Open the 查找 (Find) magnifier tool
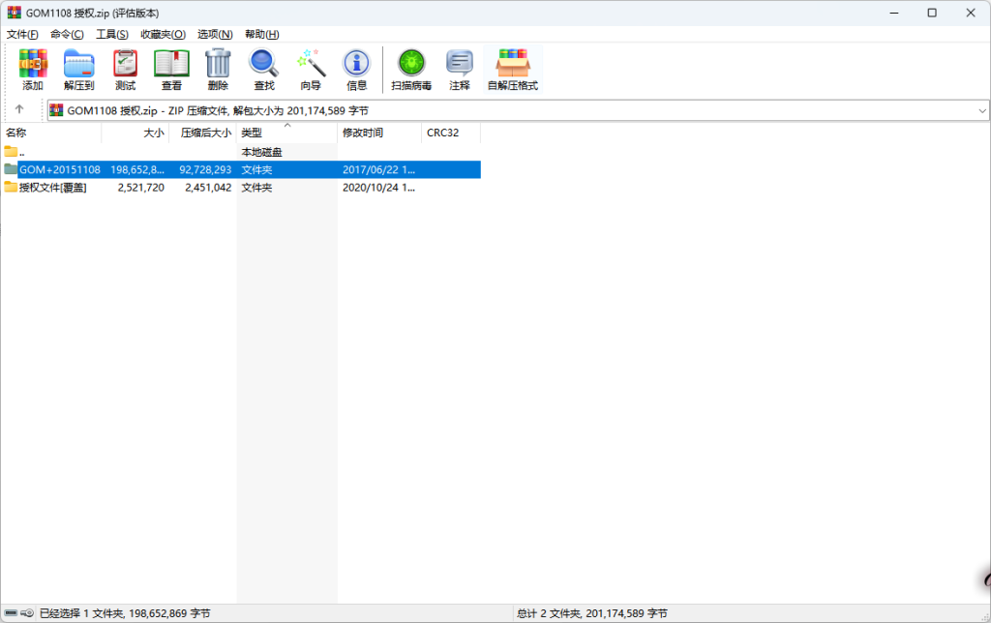Screen dimensions: 991x623 pyautogui.click(x=264, y=70)
